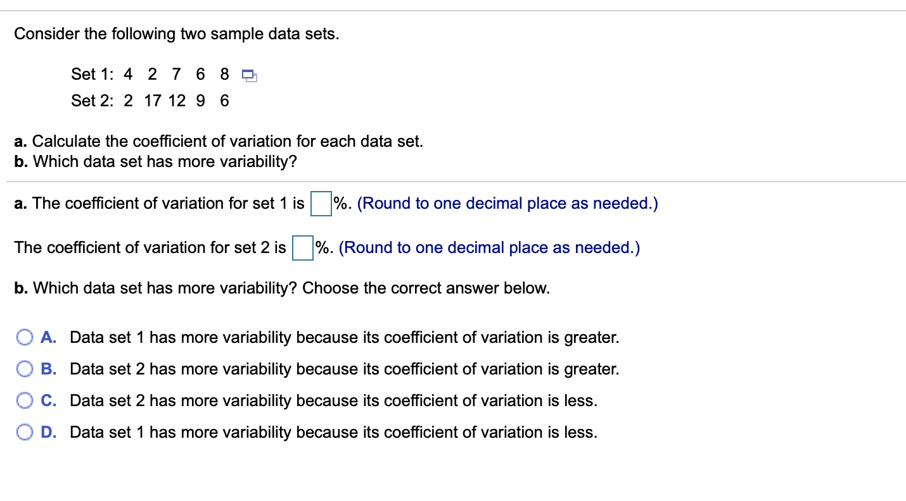Click the answer box for set 2 coefficient
906x501 pixels.
[302, 247]
